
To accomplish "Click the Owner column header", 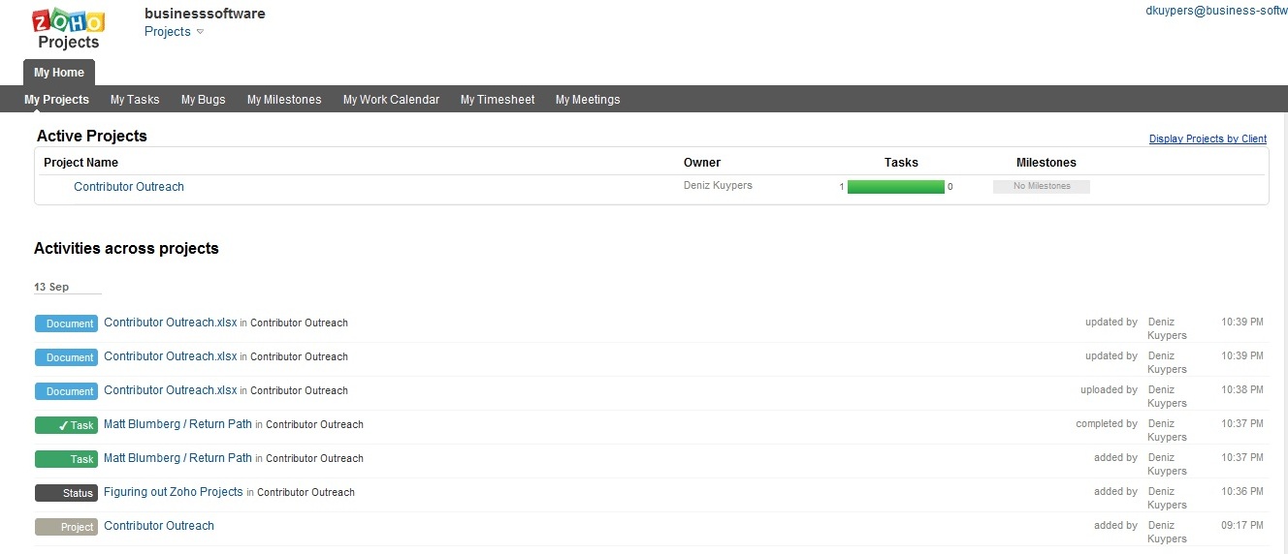I will 702,163.
